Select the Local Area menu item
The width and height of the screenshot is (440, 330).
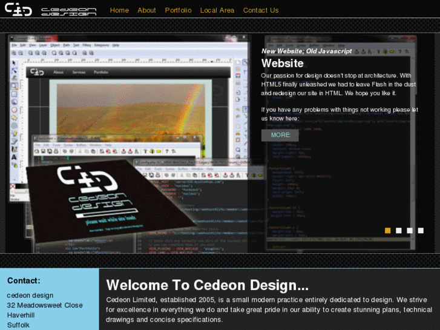pyautogui.click(x=217, y=10)
